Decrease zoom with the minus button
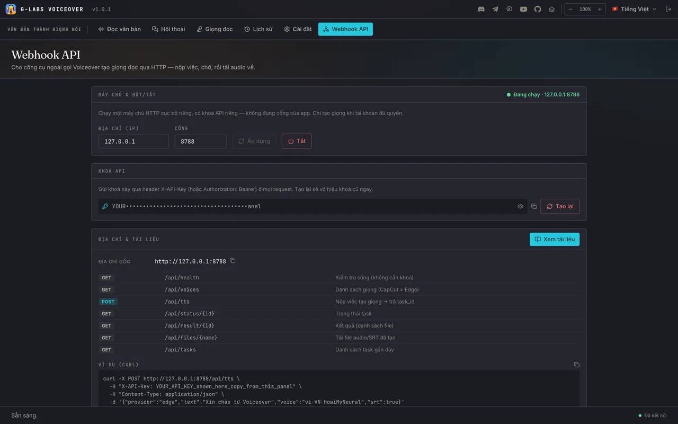 570,9
